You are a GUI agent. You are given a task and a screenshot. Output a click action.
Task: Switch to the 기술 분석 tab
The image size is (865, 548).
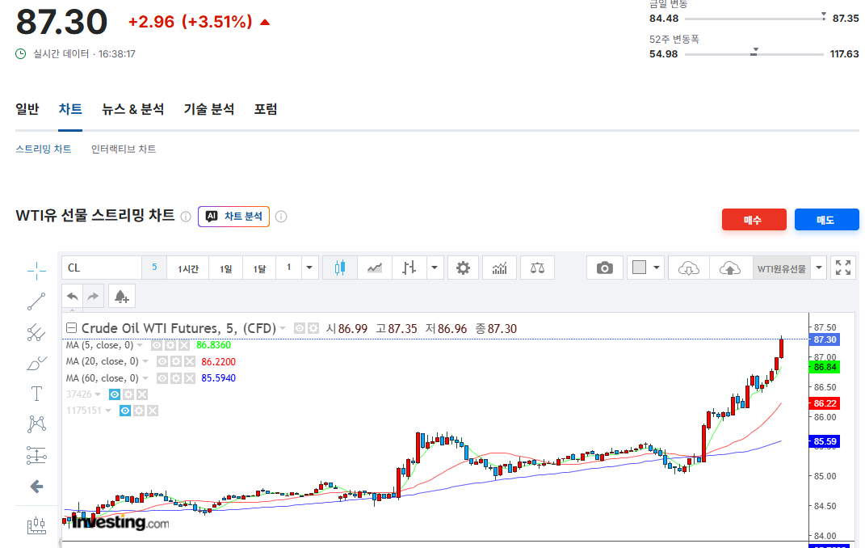[x=209, y=109]
